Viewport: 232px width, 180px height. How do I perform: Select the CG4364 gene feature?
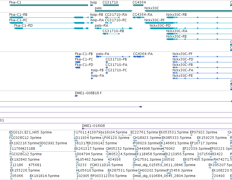pyautogui.click(x=138, y=5)
